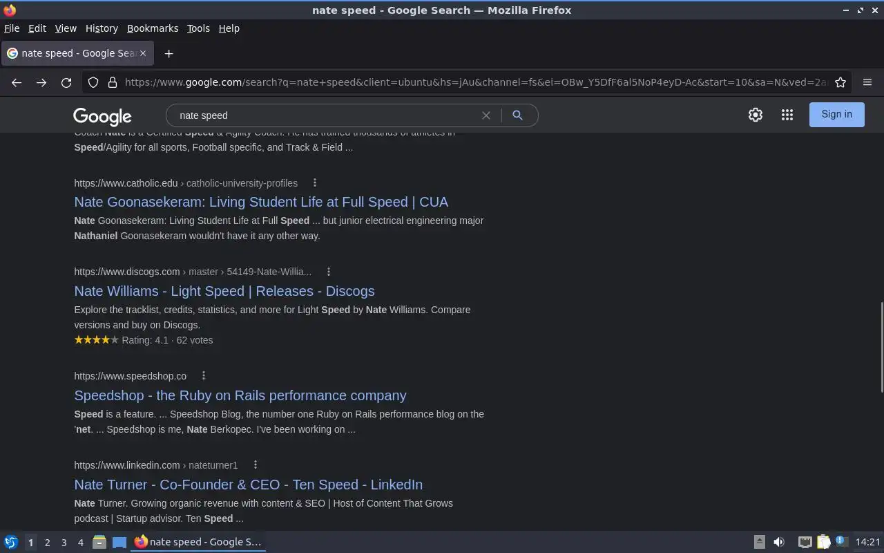This screenshot has width=884, height=553.
Task: Open update notifier tray icon
Action: tap(841, 541)
